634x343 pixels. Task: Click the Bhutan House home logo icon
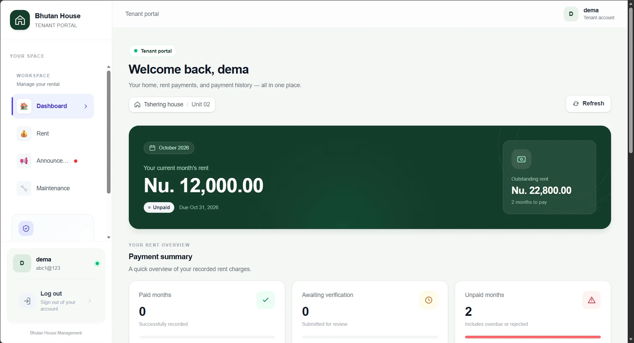tap(20, 20)
